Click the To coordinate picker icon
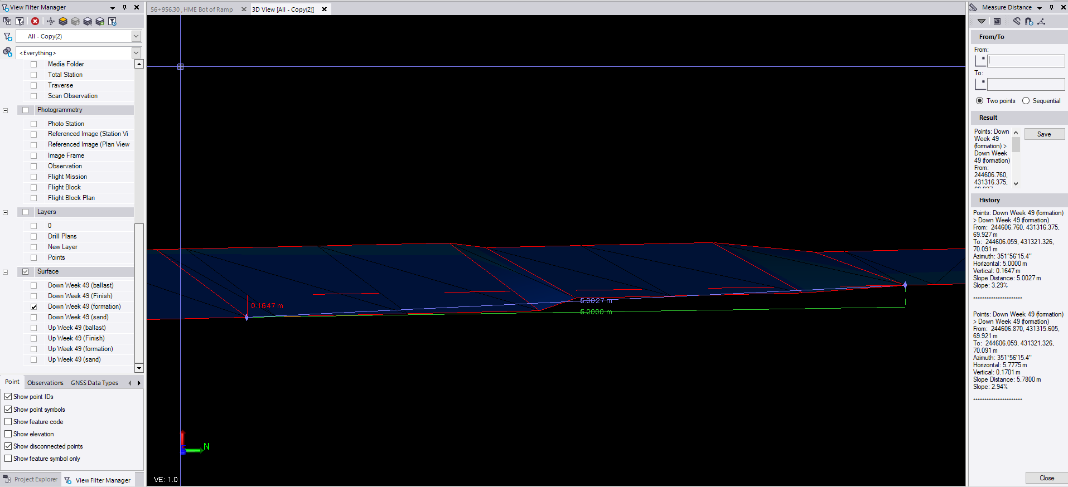The height and width of the screenshot is (487, 1068). (x=980, y=84)
